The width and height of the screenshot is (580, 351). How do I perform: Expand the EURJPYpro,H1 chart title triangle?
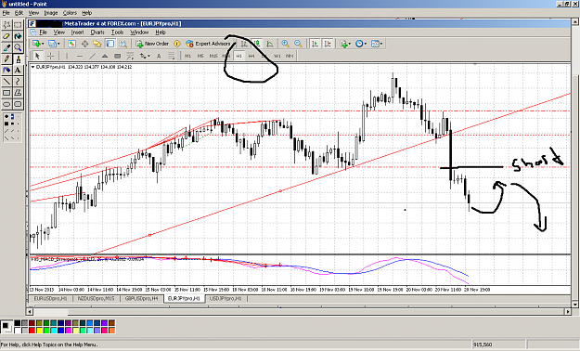coord(32,67)
